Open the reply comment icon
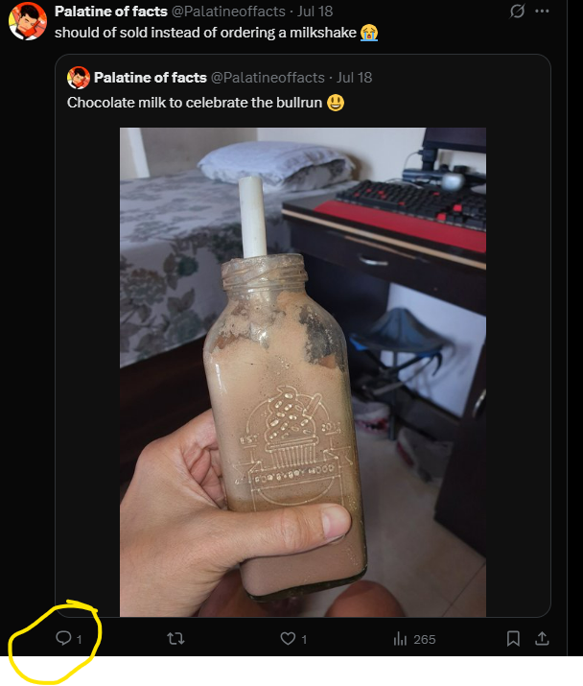583x686 pixels. pyautogui.click(x=63, y=638)
